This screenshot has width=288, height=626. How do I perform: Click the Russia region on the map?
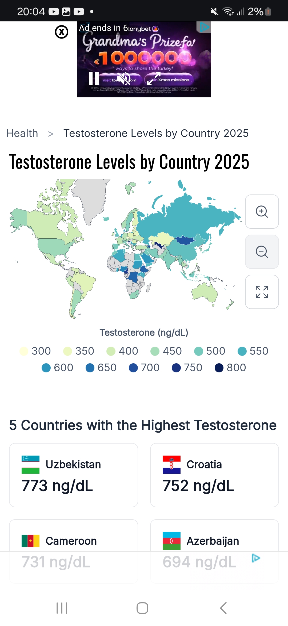(187, 214)
